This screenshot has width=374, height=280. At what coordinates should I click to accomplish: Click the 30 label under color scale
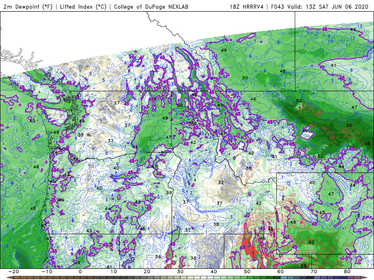(x=180, y=272)
